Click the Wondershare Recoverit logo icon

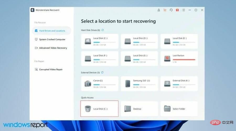pos(33,10)
